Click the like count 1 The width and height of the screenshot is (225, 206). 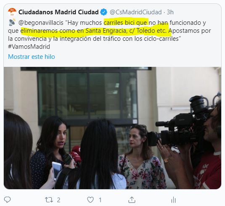(100, 200)
